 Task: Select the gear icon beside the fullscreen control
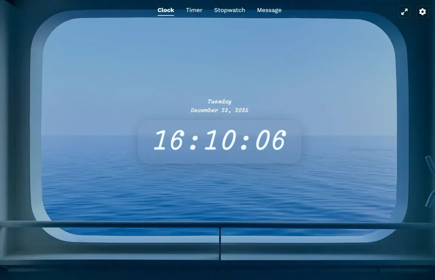point(422,12)
